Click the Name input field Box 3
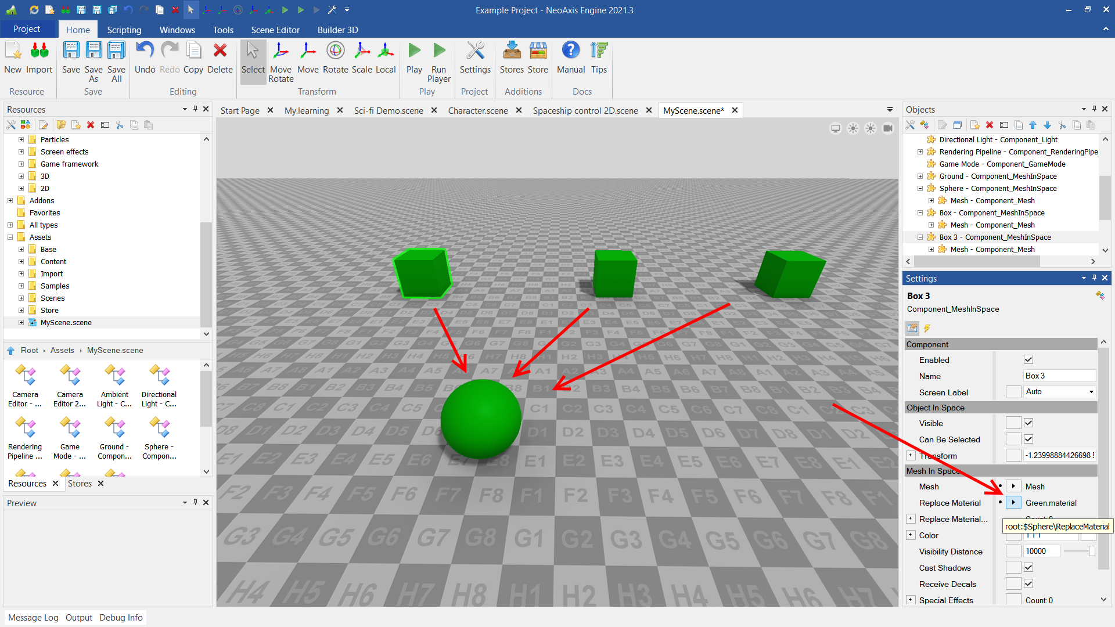 [x=1059, y=376]
